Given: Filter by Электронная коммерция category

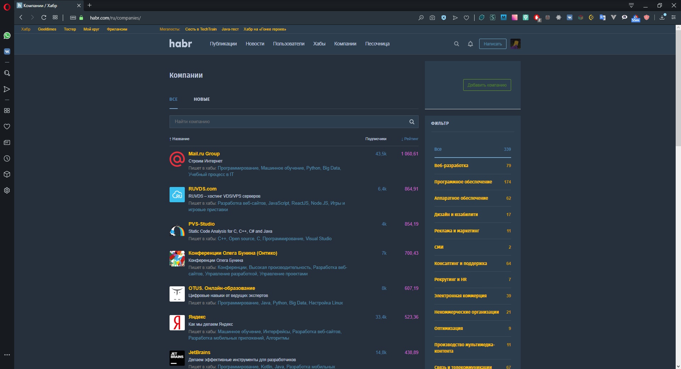Looking at the screenshot, I should 472,296.
